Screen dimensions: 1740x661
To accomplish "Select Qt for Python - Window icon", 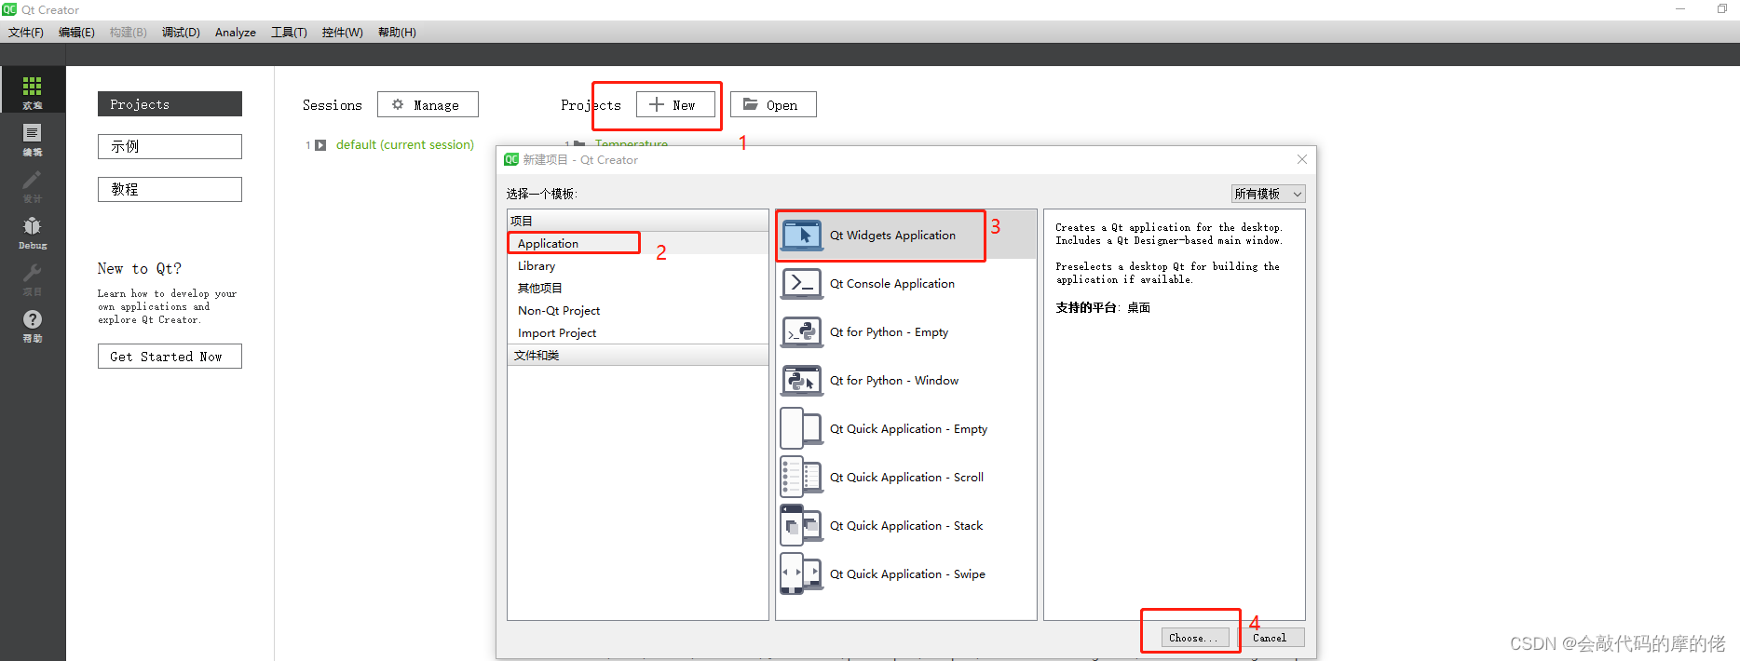I will pyautogui.click(x=802, y=381).
